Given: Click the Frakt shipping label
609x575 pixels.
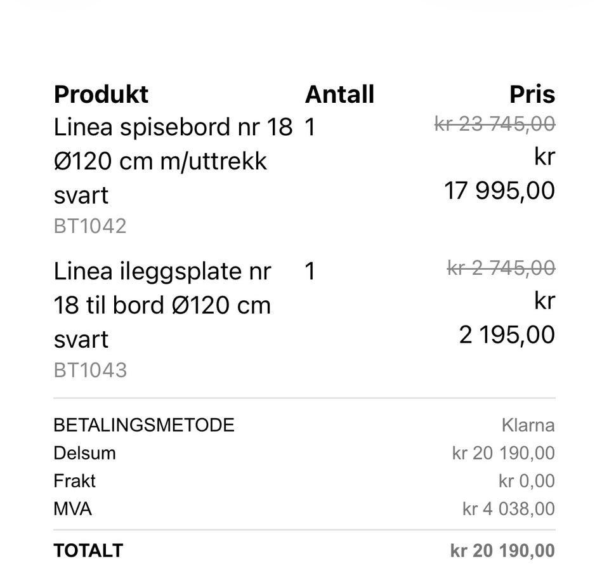Looking at the screenshot, I should (x=75, y=481).
